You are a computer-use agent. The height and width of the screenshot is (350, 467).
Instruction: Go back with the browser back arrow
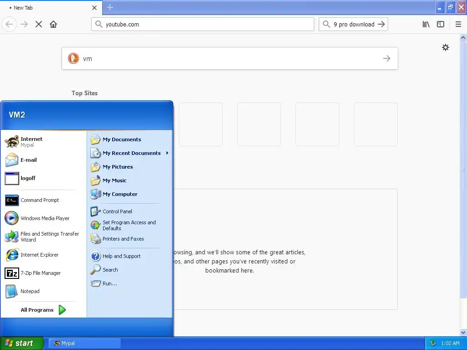[9, 24]
